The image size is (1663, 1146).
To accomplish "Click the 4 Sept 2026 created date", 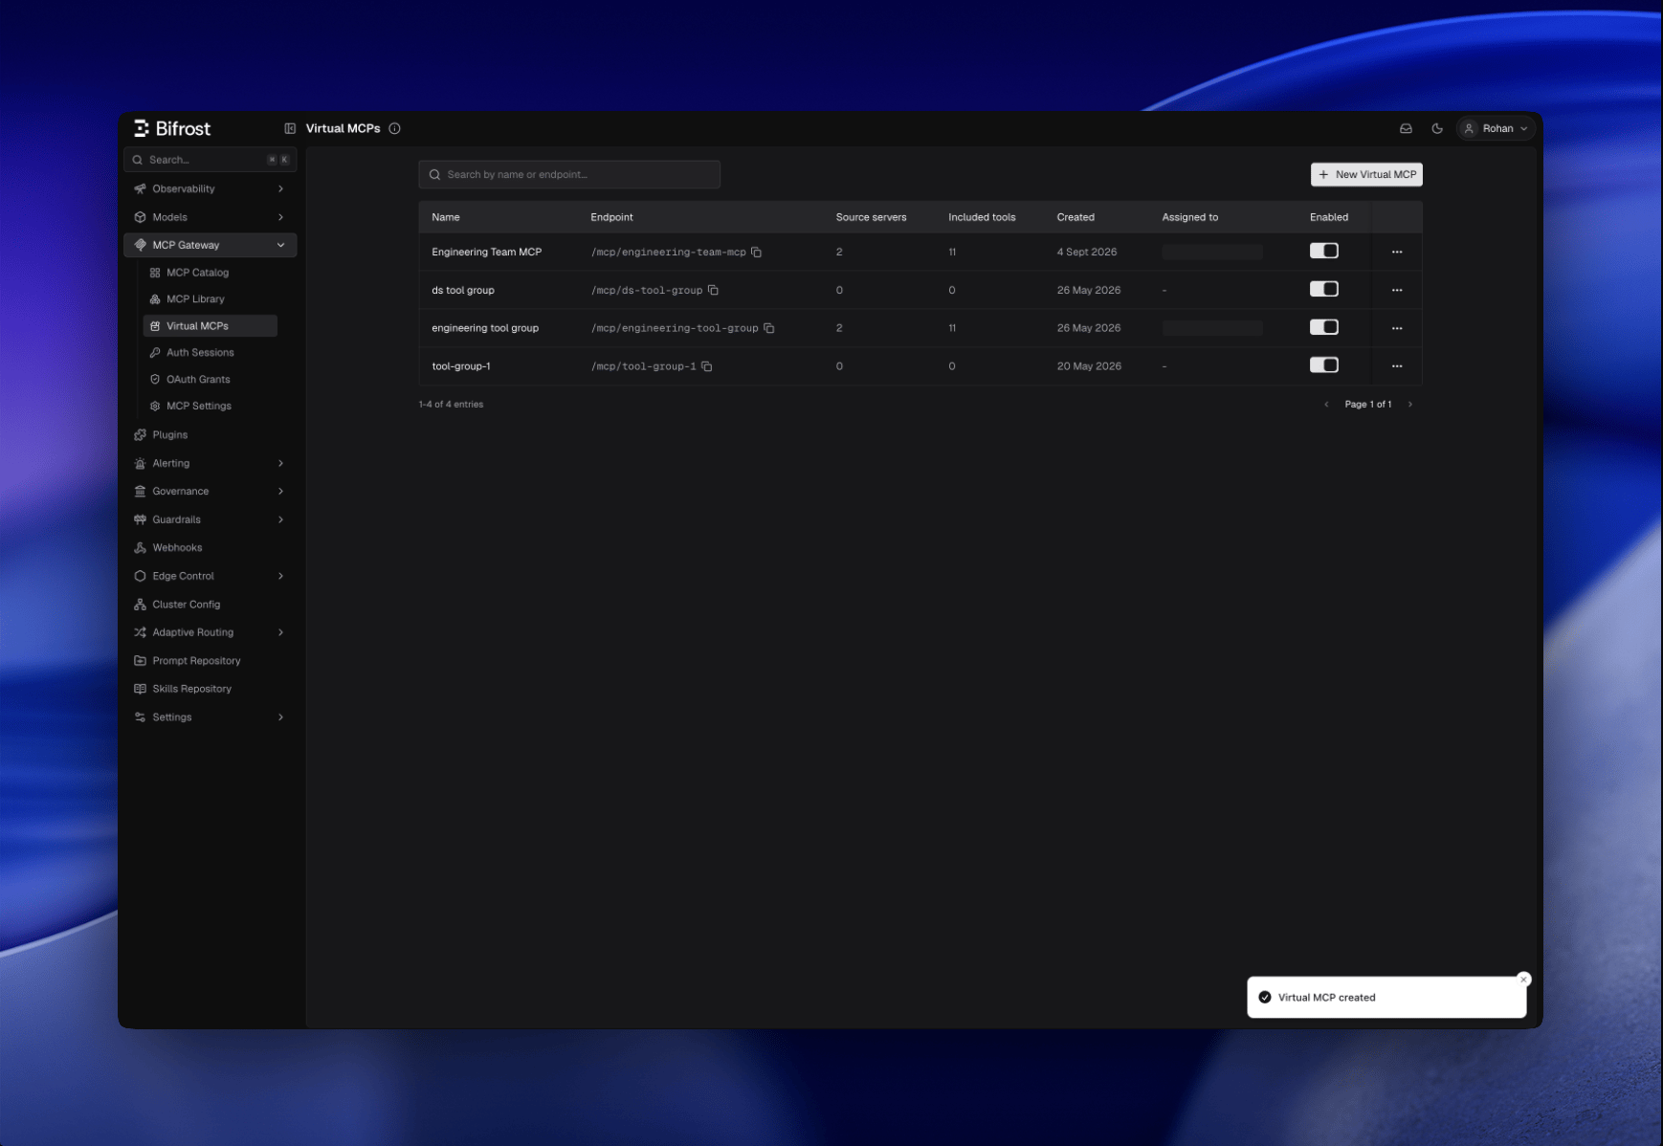I will [1087, 252].
